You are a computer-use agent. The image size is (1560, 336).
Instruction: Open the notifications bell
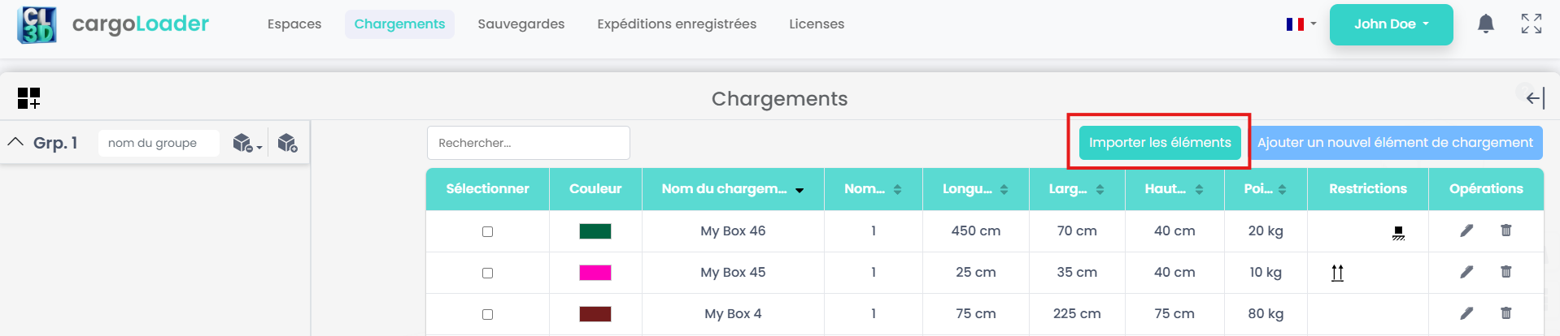1485,24
